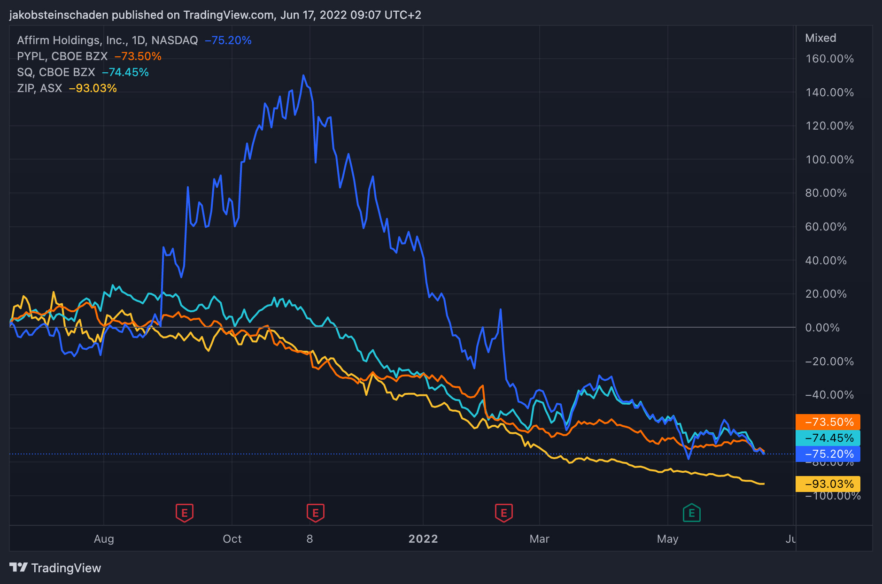This screenshot has width=882, height=584.
Task: Click the 100.00% axis value
Action: [x=829, y=160]
